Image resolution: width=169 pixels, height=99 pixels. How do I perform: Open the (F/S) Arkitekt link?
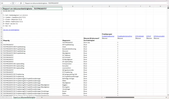coord(140,36)
